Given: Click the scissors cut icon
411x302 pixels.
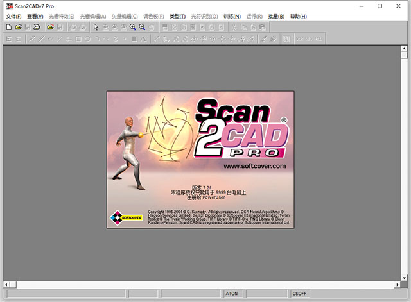Looking at the screenshot, I should tap(234, 28).
